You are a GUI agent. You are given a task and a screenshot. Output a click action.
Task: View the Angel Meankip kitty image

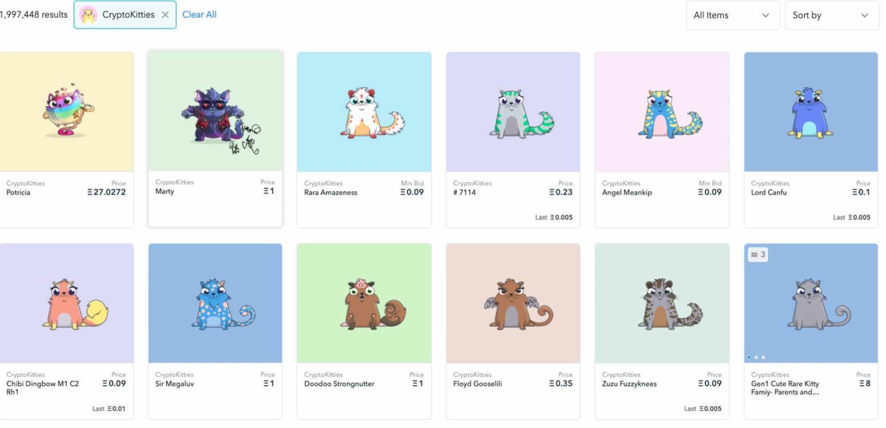[x=662, y=112]
